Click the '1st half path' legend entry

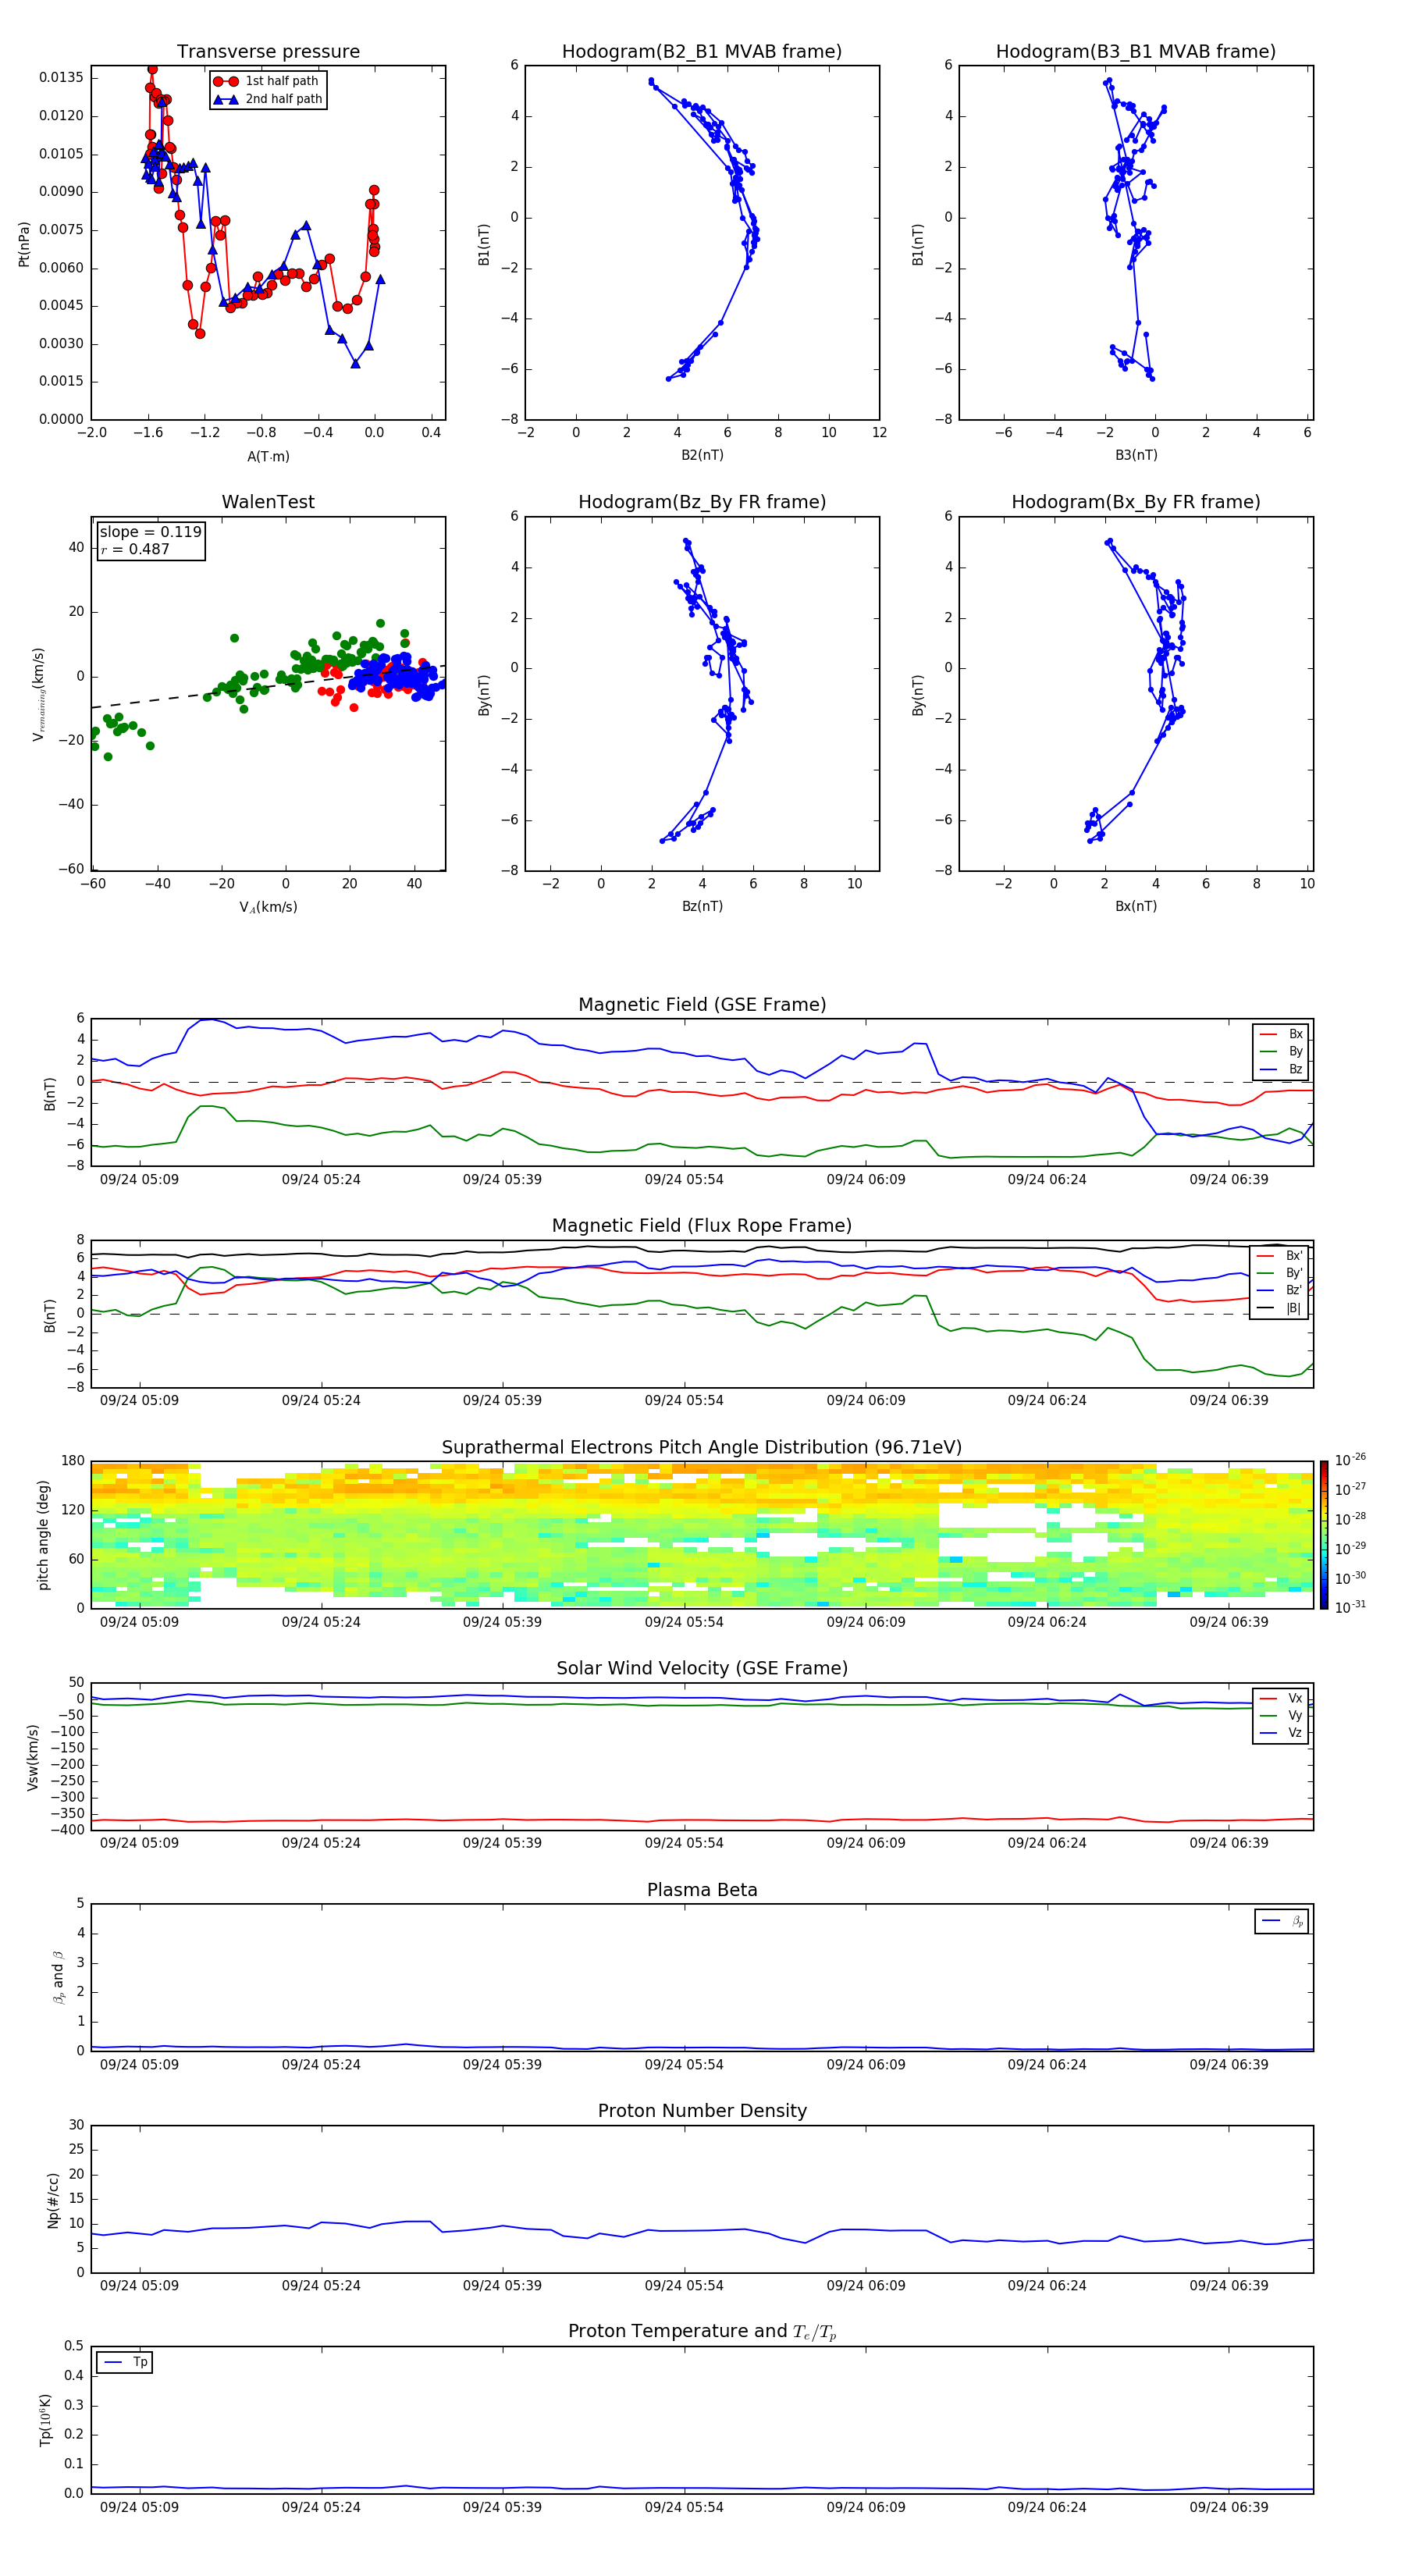coord(267,81)
